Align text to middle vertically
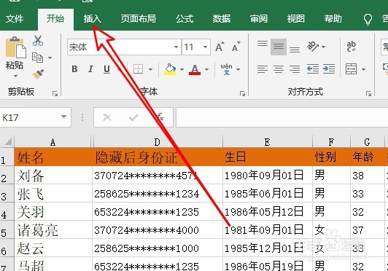Image resolution: width=388 pixels, height=271 pixels. pyautogui.click(x=279, y=47)
